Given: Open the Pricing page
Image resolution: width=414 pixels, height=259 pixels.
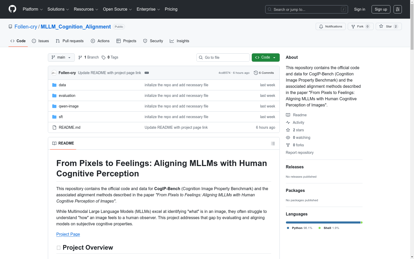Looking at the screenshot, I should (x=171, y=9).
